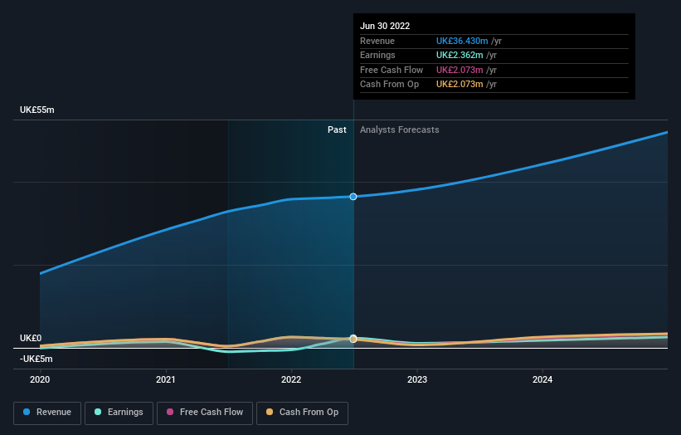The width and height of the screenshot is (681, 435).
Task: Click the Cash From Op data point near zero
Action: (x=353, y=339)
